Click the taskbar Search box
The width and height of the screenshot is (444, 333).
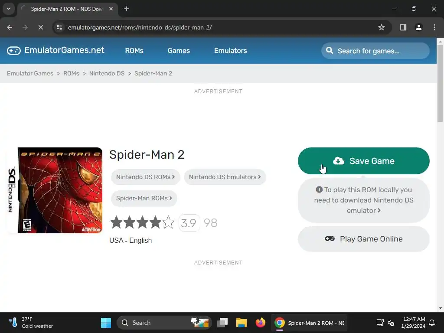(164, 323)
